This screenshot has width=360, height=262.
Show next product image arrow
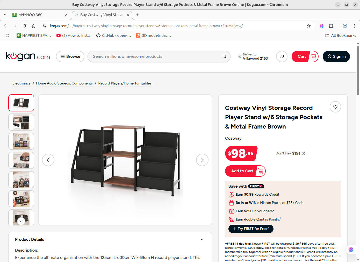pyautogui.click(x=202, y=160)
